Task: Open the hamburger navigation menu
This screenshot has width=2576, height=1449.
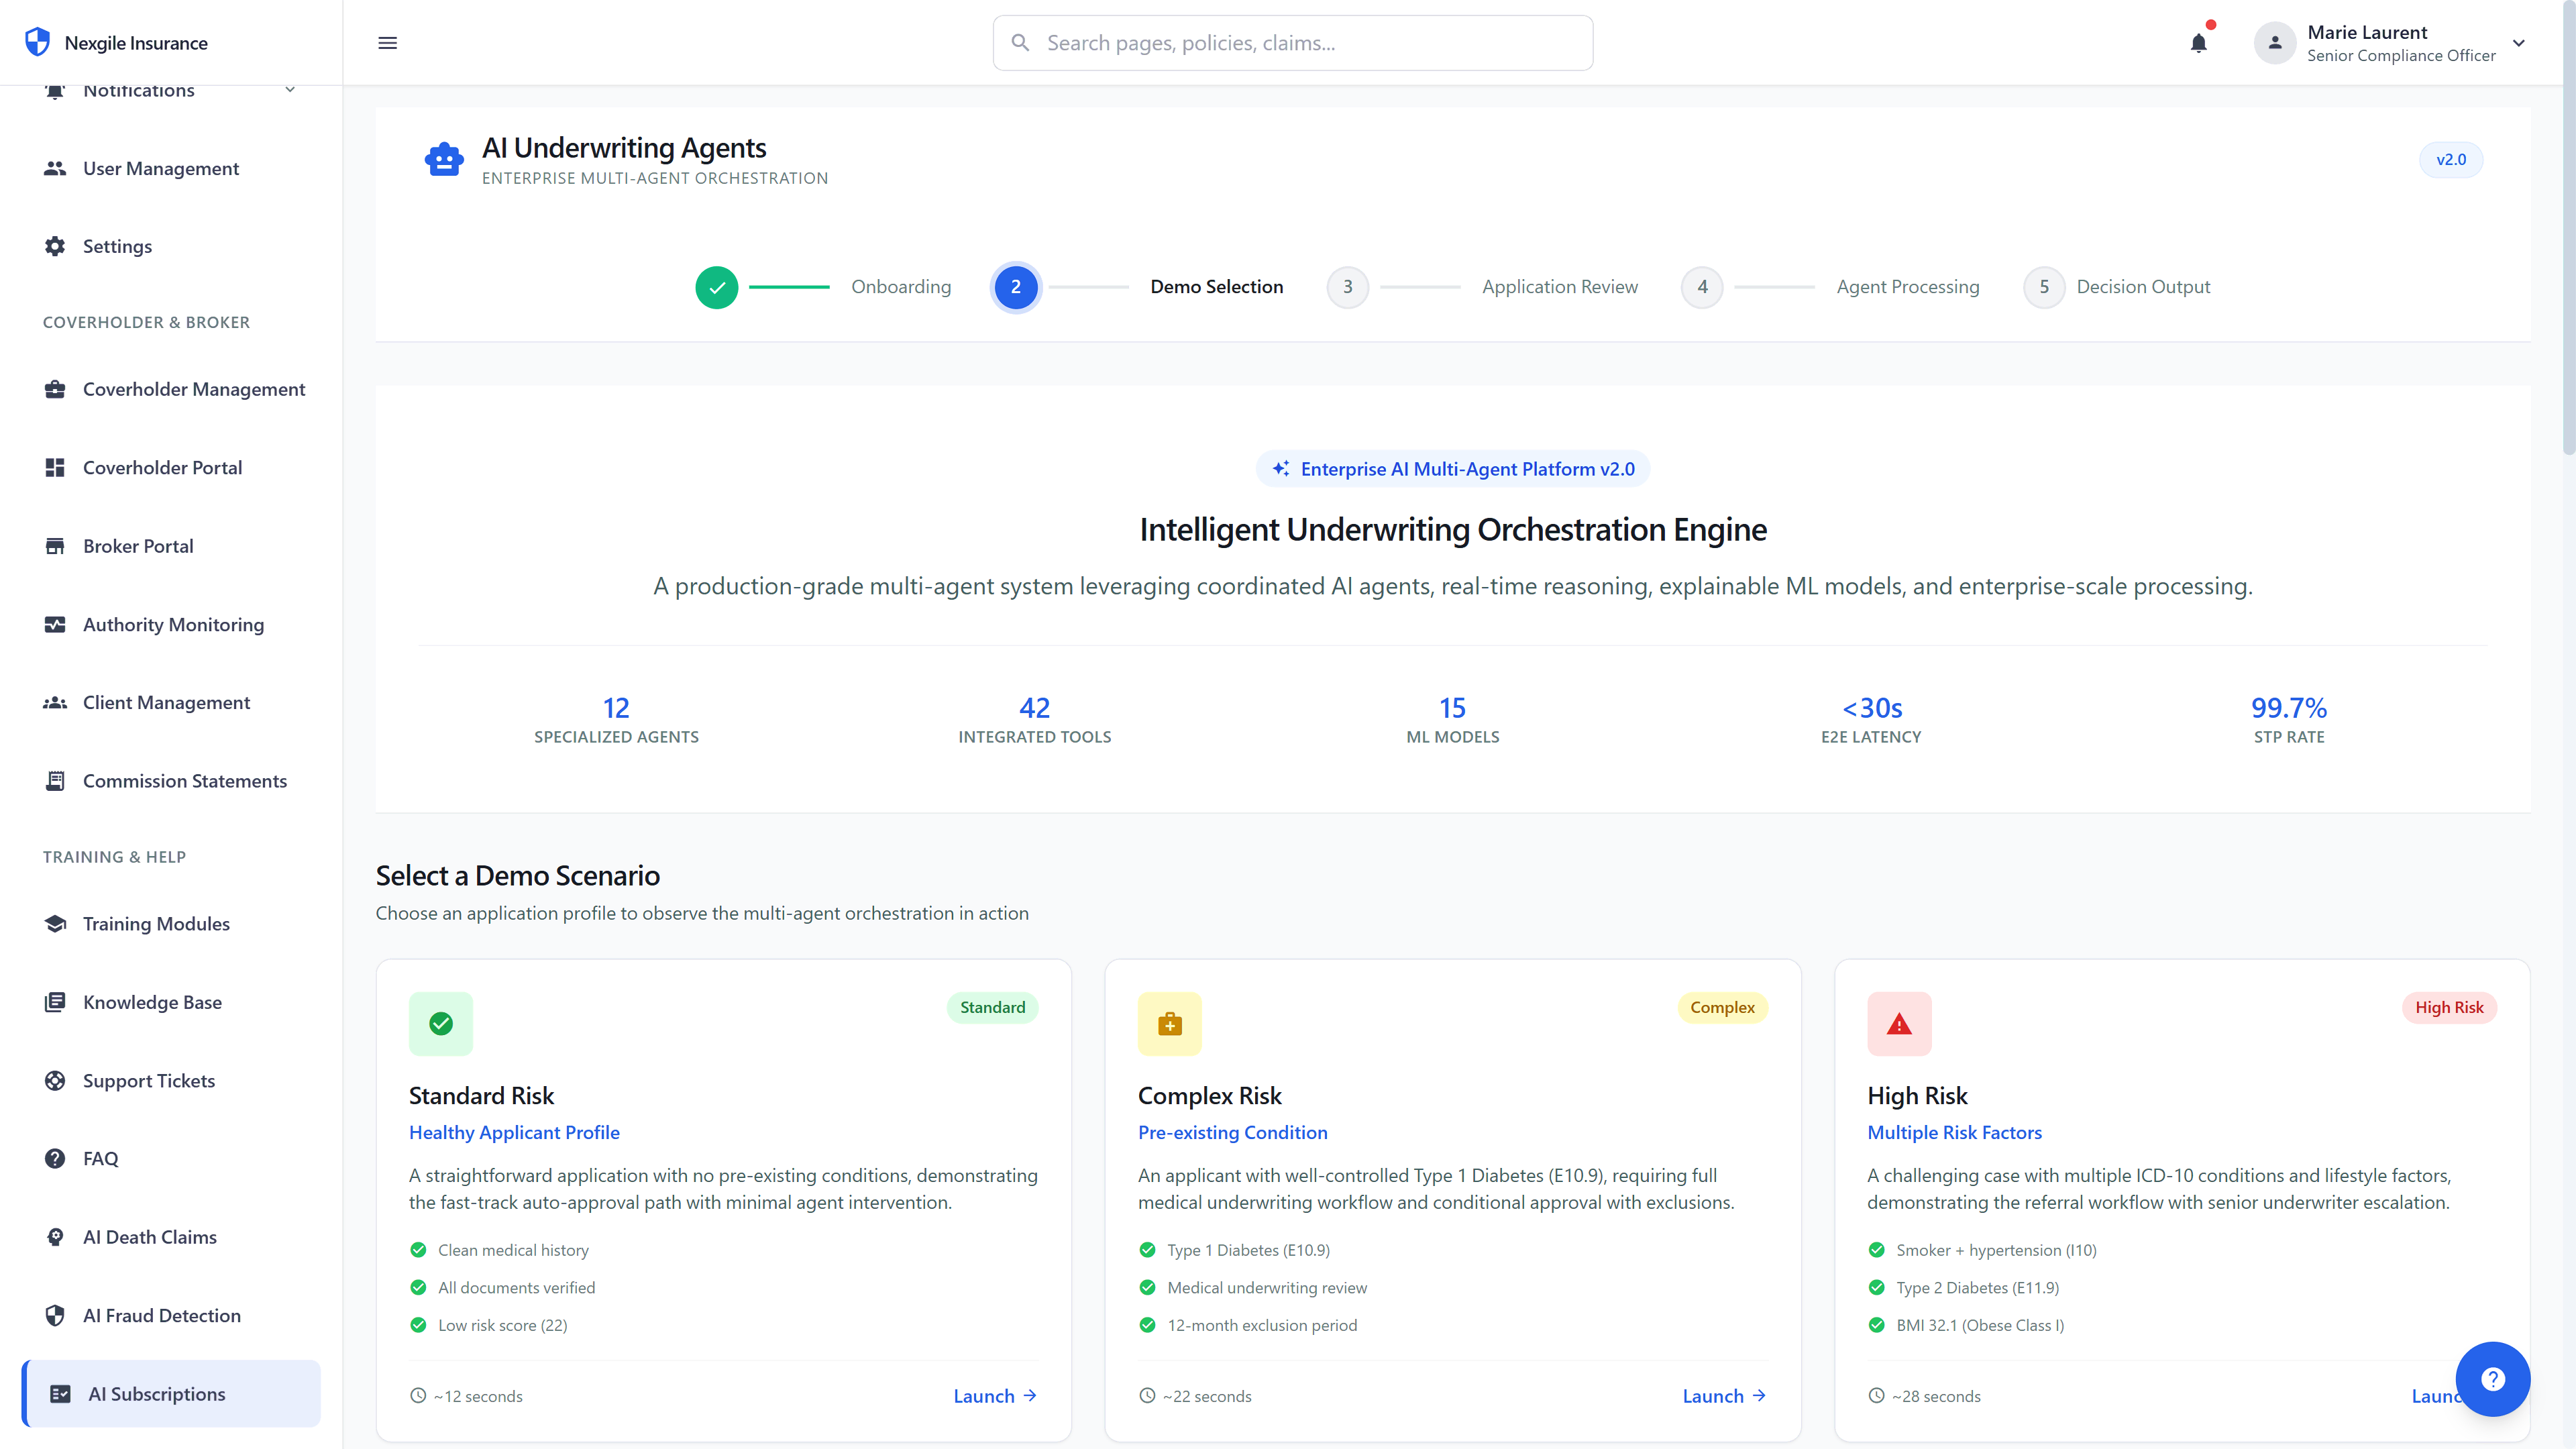Action: tap(387, 43)
